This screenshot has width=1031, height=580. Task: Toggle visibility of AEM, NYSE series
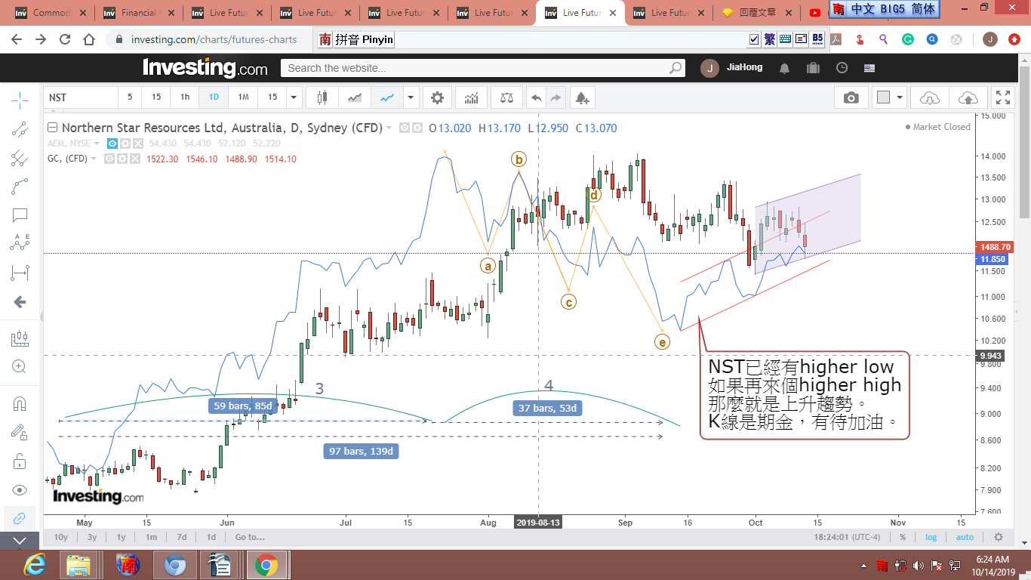tap(112, 143)
